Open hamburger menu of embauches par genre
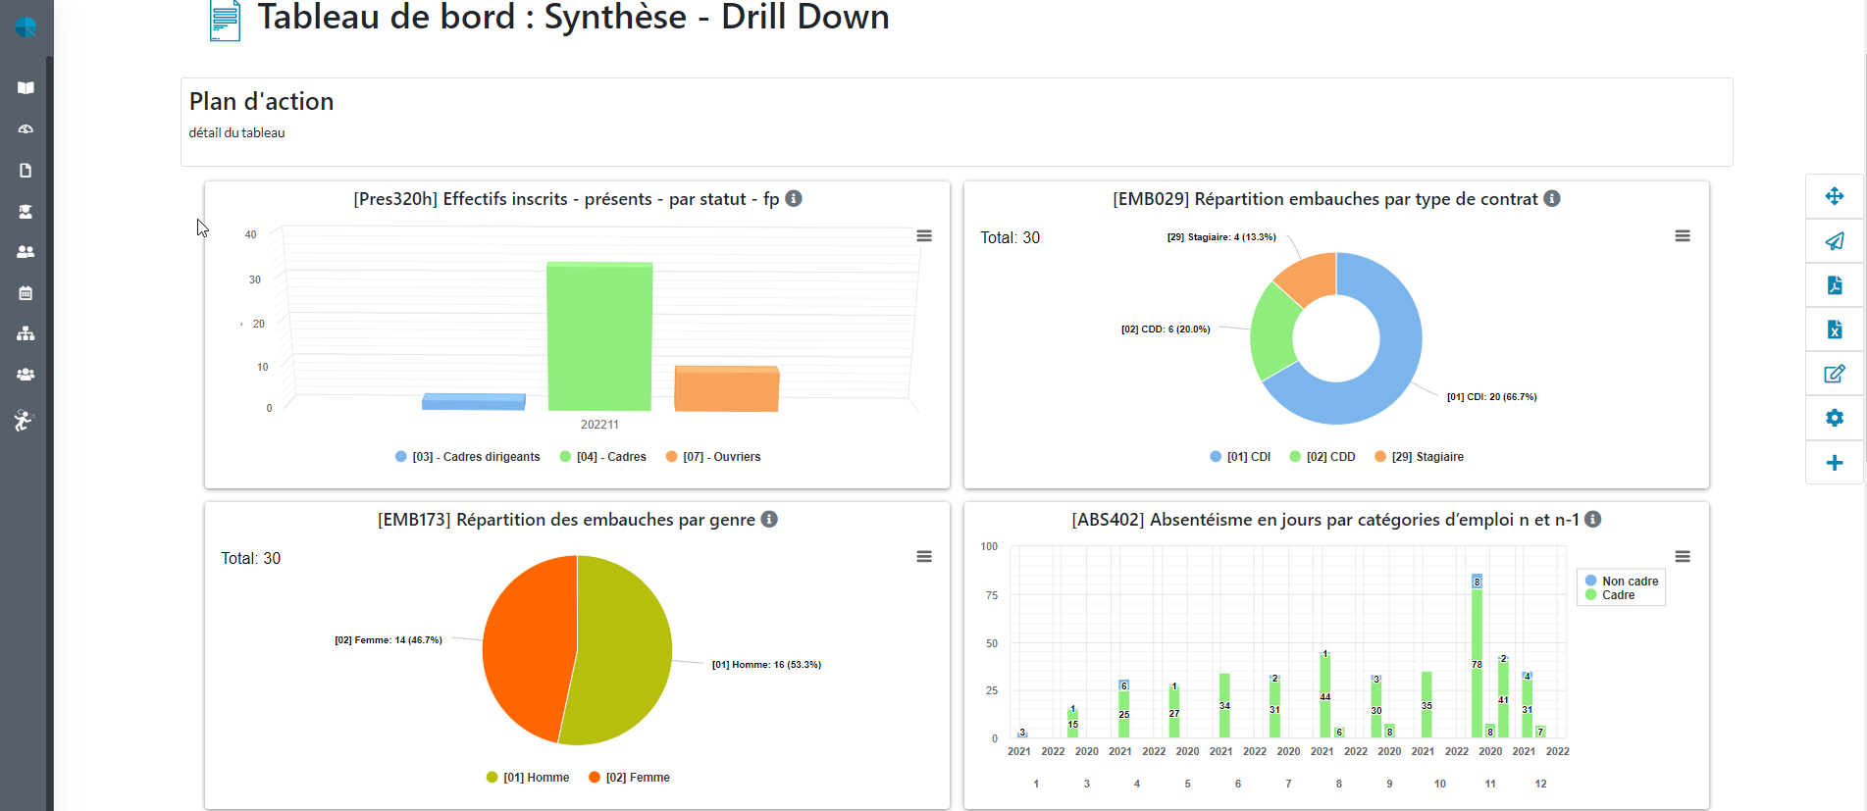The image size is (1867, 811). pyautogui.click(x=924, y=557)
